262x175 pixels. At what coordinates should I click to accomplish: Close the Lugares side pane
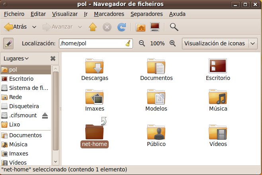tap(53, 58)
